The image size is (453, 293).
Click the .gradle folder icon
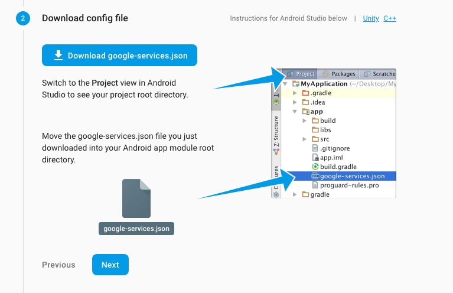(x=305, y=93)
